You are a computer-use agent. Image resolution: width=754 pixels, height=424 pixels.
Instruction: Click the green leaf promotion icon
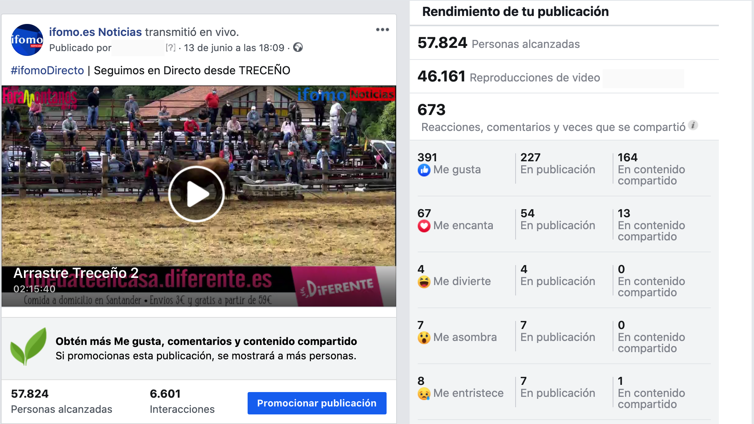coord(28,347)
